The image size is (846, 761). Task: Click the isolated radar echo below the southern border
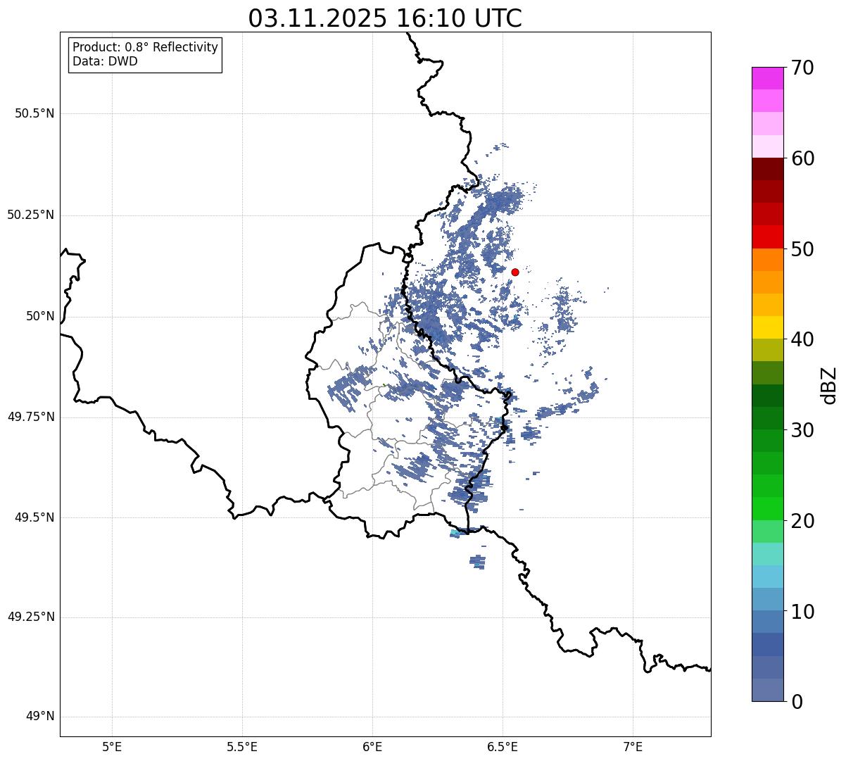[477, 561]
